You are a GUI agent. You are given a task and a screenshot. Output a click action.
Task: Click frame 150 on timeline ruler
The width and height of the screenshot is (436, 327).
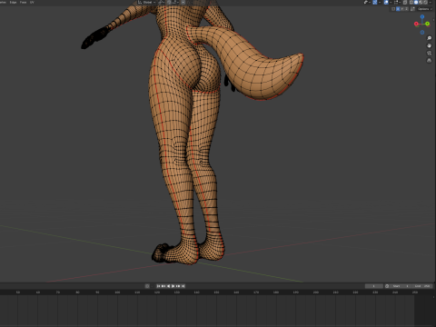[x=216, y=292]
